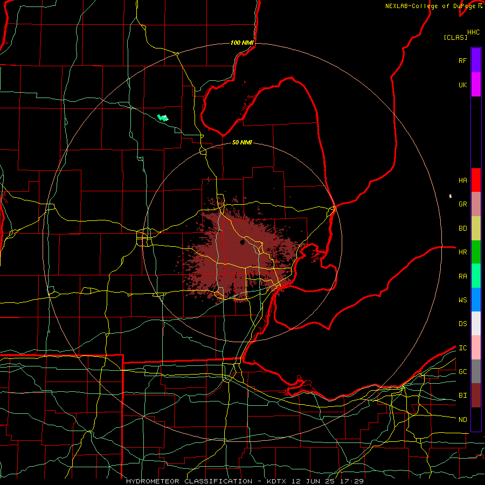Click the UK magenta legend swatch
Viewport: 485px width, 485px height.
pyautogui.click(x=476, y=85)
